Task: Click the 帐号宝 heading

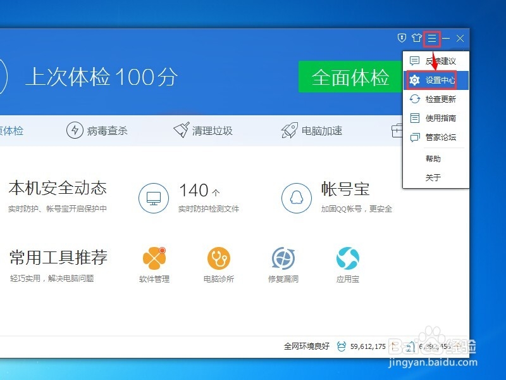Action: coord(345,189)
